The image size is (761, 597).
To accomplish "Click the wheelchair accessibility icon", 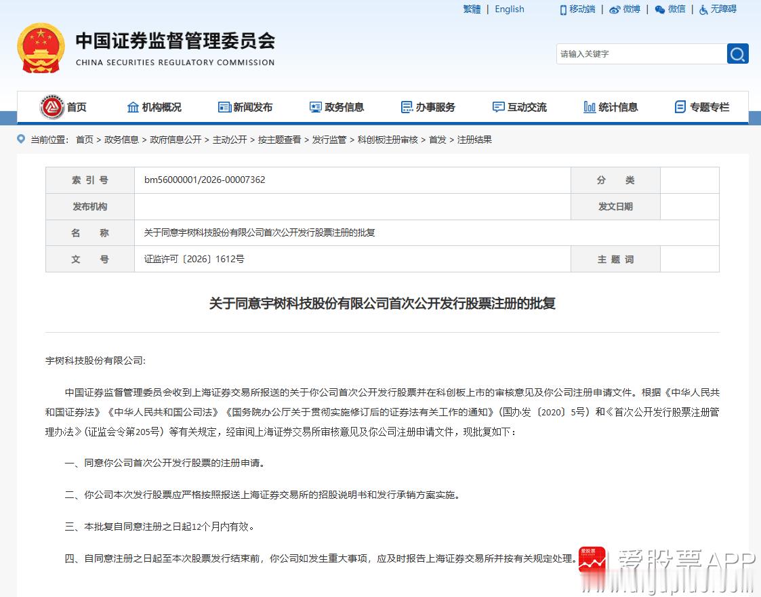I will click(703, 9).
